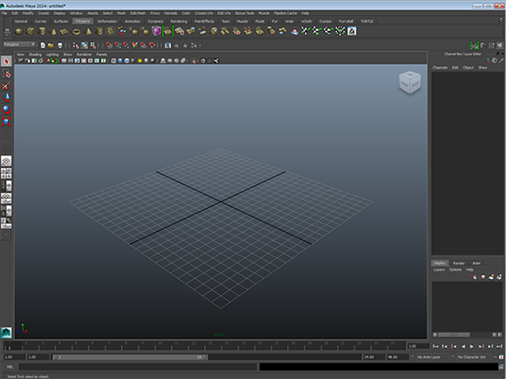This screenshot has width=506, height=379.
Task: Click the green-bracketed shelf icon
Action: pos(168,31)
